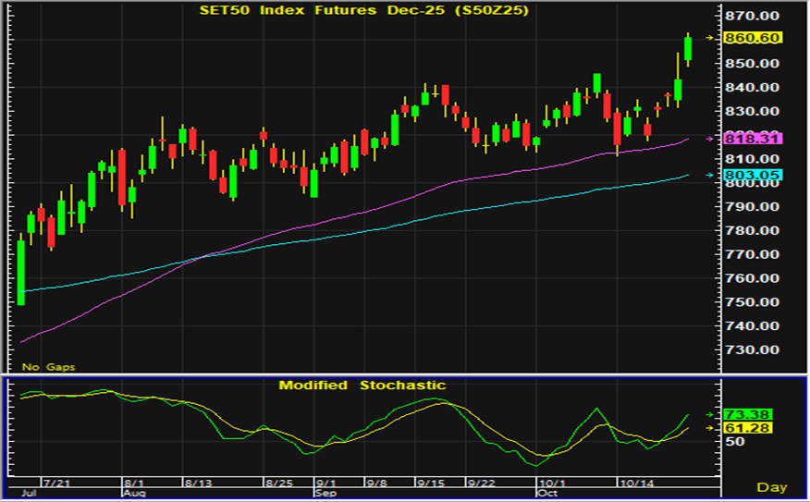Click the arrow marker beside 803.05
This screenshot has width=810, height=502.
coord(710,175)
